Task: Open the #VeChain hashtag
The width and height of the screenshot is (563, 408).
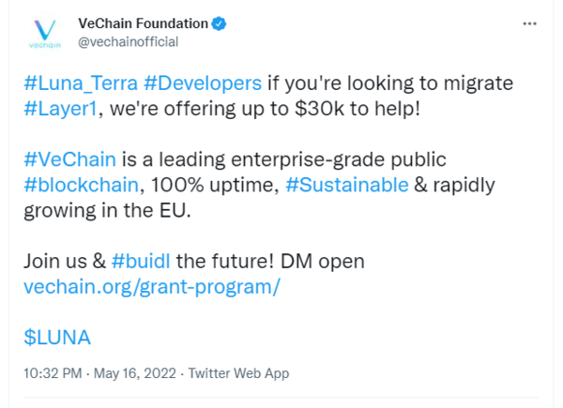Action: click(x=63, y=159)
